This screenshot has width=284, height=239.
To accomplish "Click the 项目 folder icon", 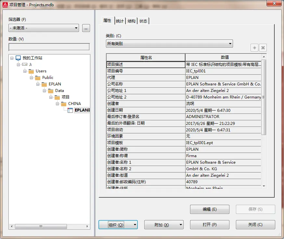I will pos(57,97).
